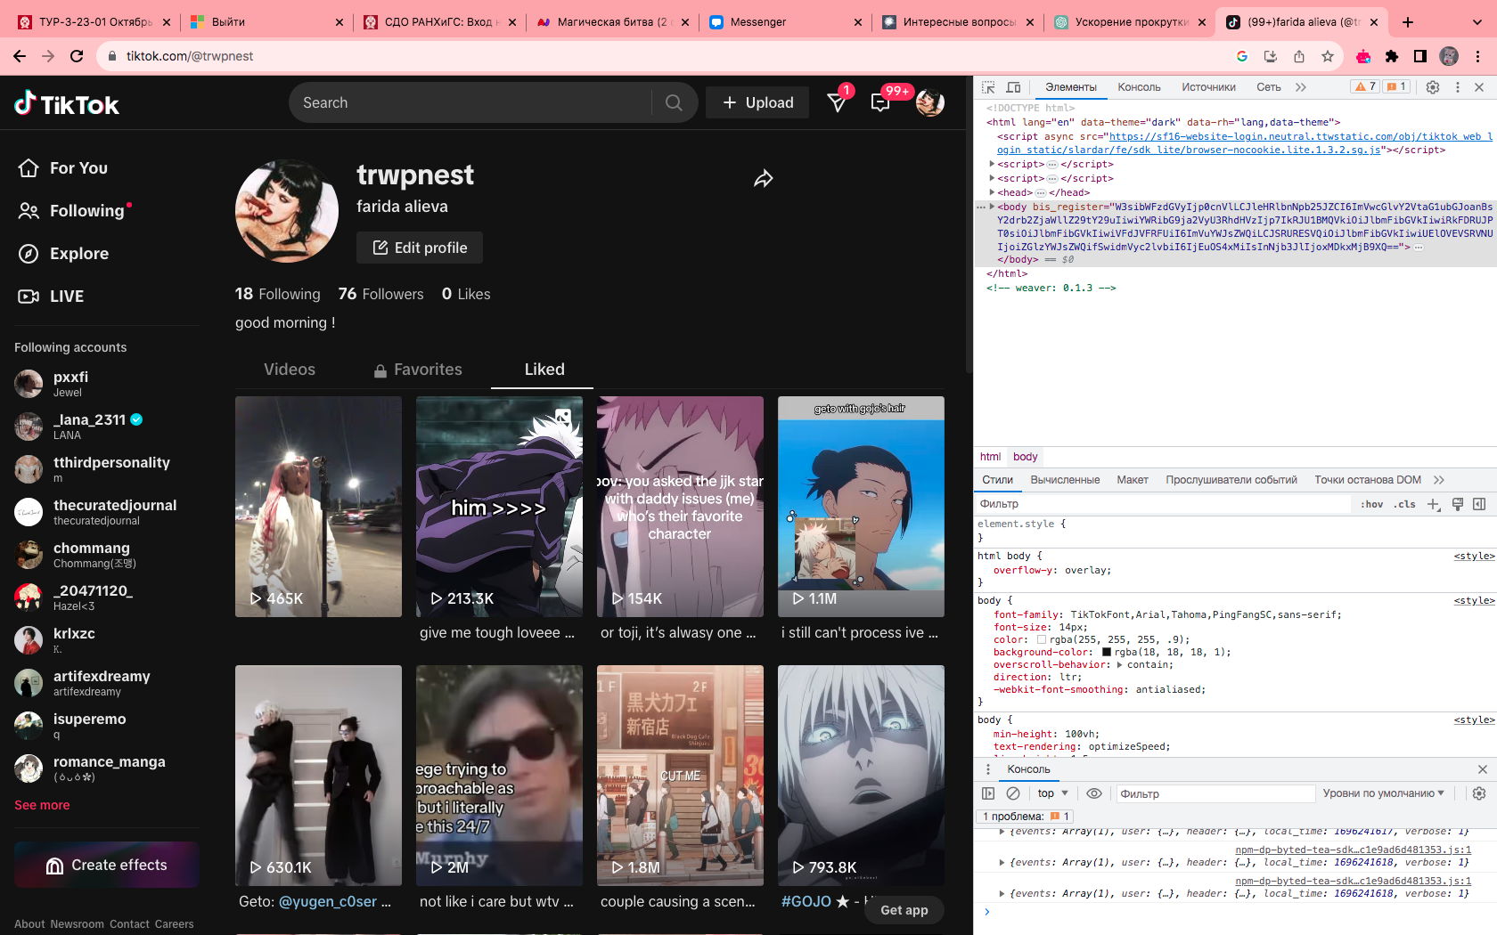
Task: Open the pxxfi account
Action: pos(107,384)
